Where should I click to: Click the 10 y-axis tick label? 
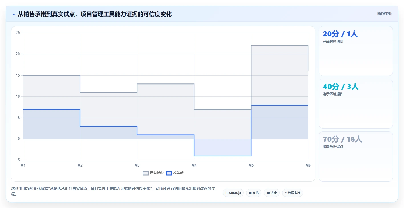[x=18, y=96]
